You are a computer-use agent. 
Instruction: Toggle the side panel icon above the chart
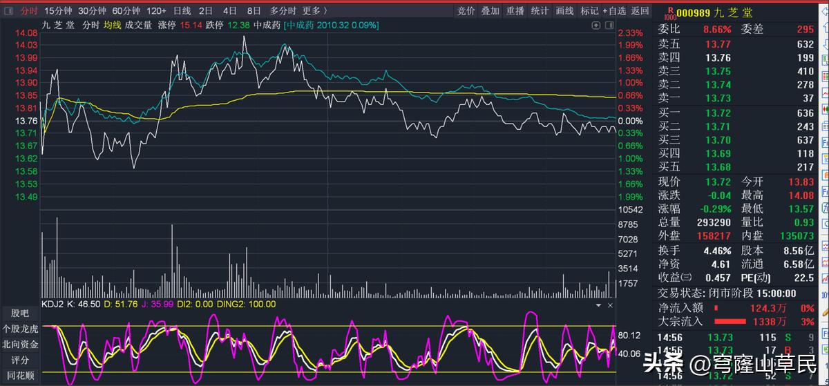(609, 25)
